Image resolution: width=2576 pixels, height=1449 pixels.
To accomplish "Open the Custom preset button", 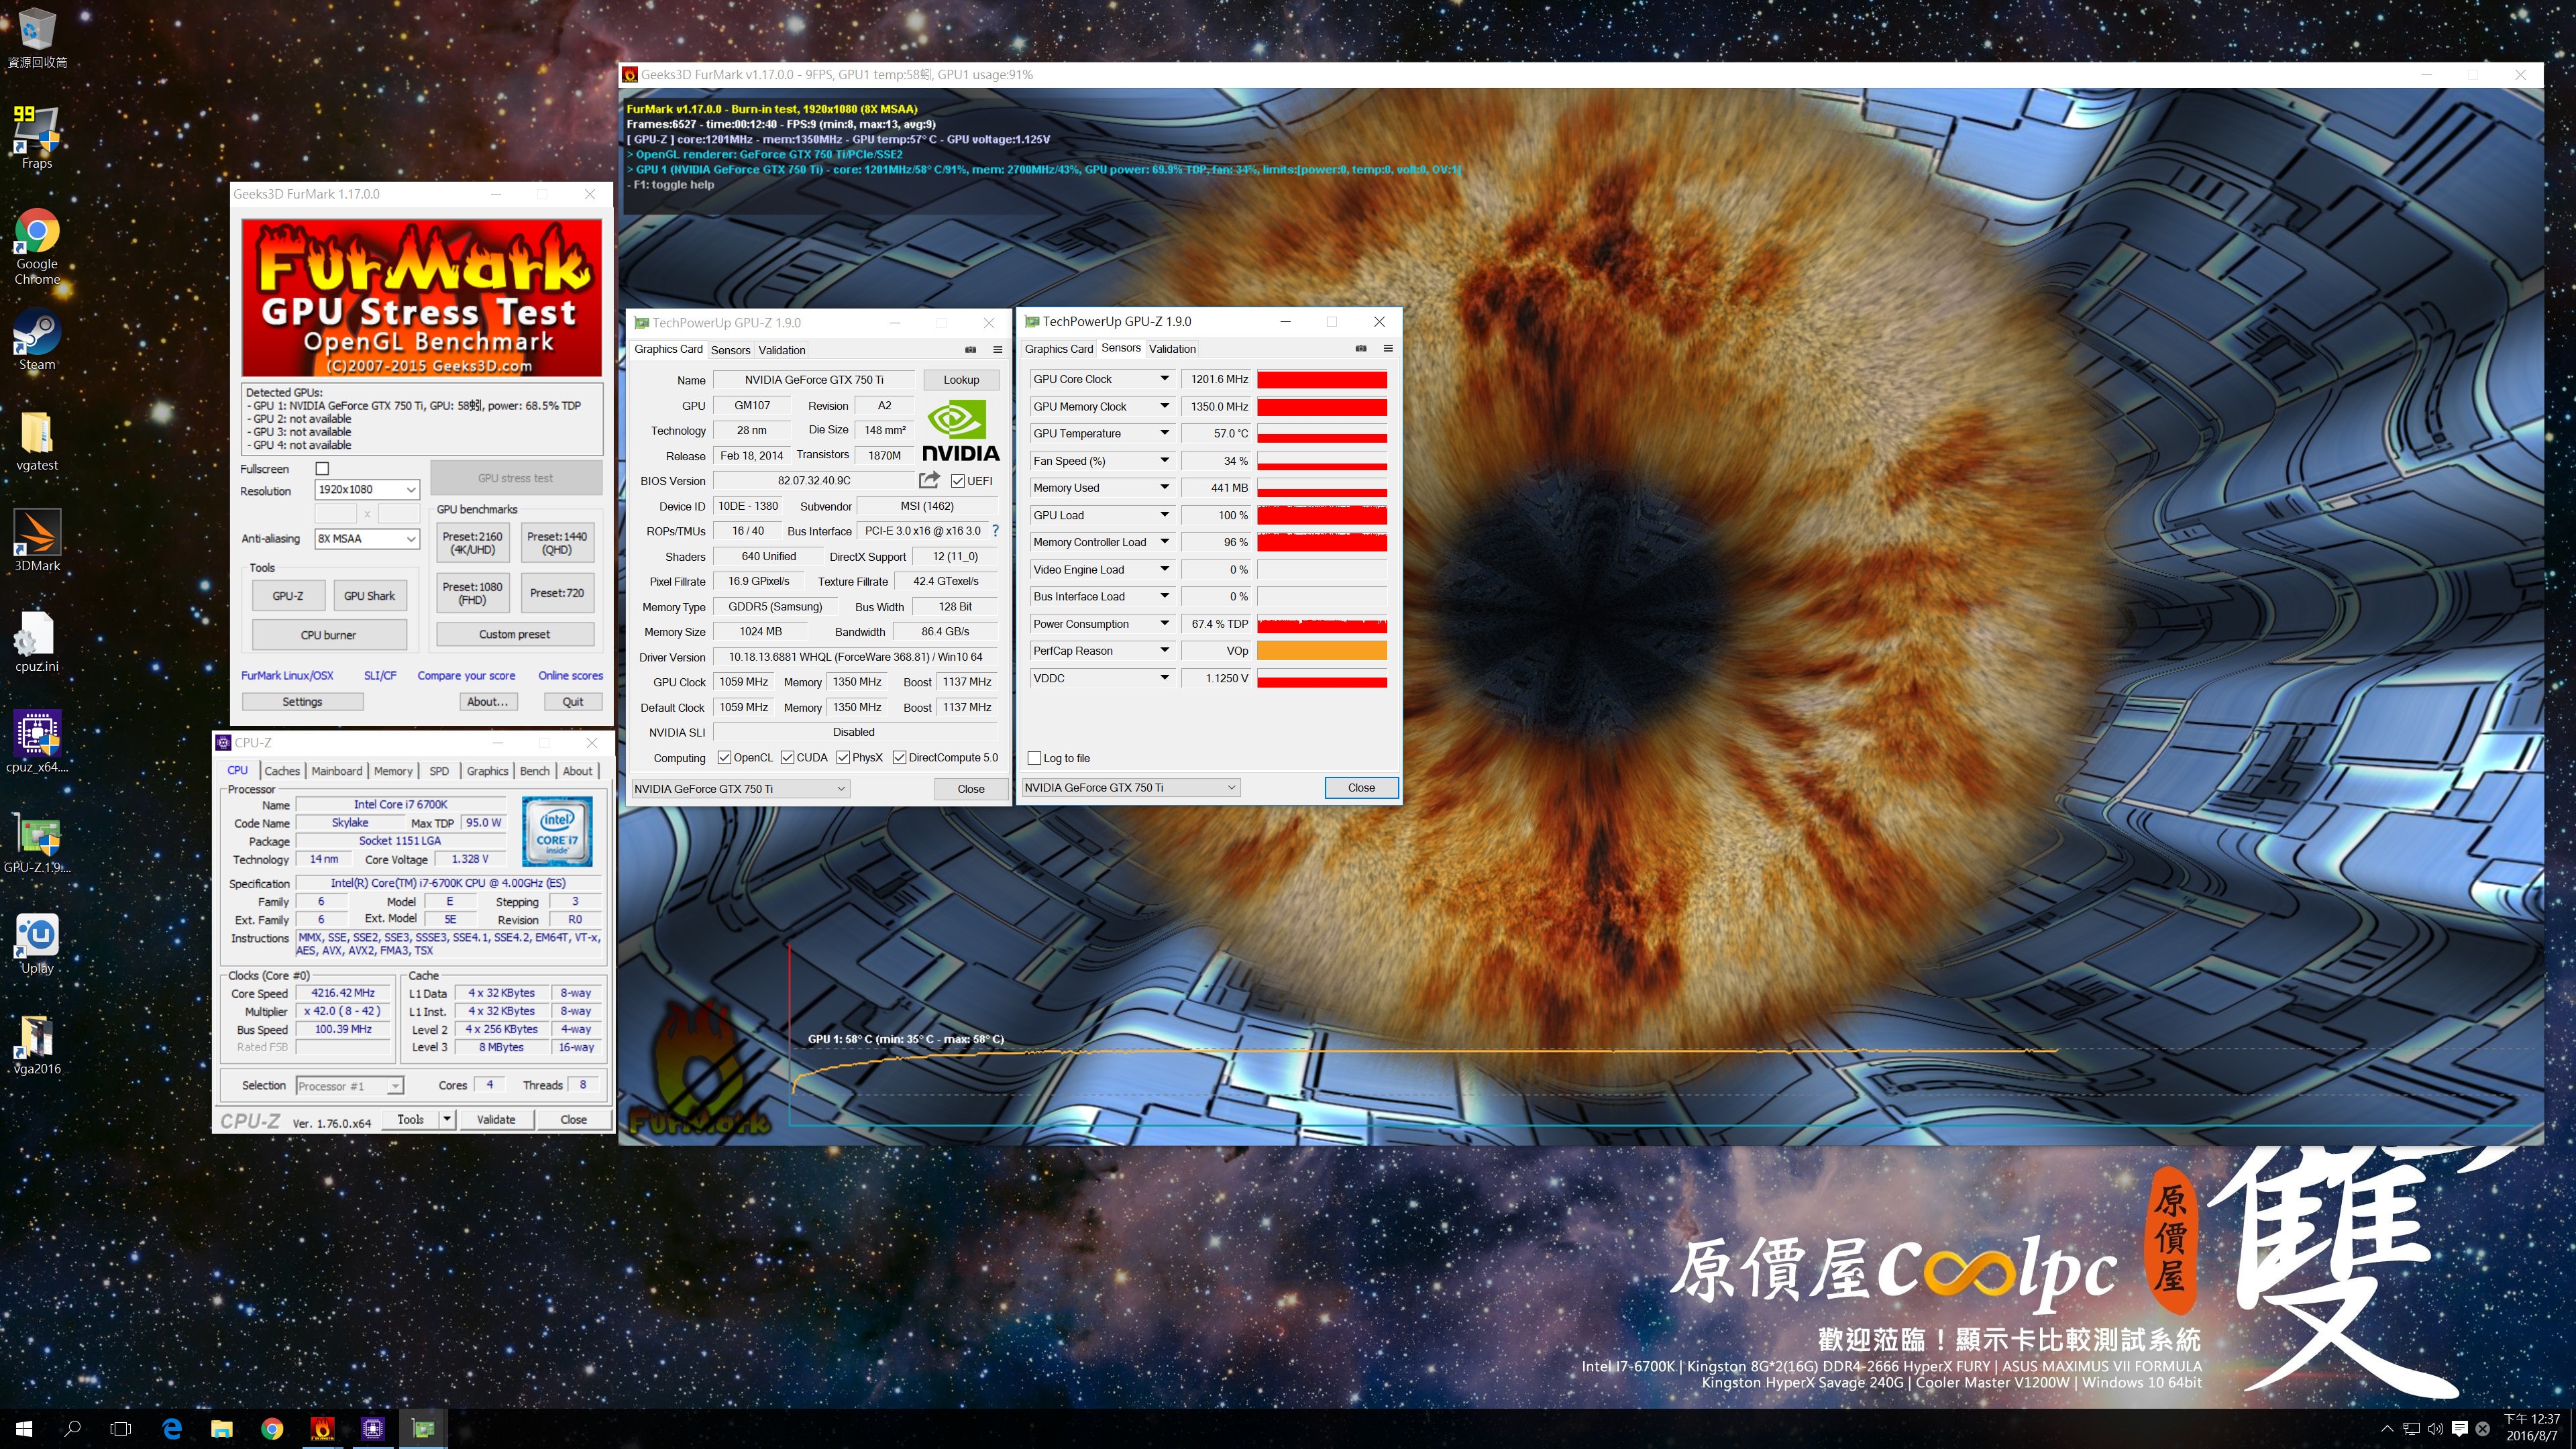I will pos(515,634).
